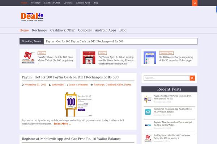Click Leave a comment link
Screen dimensions: 217x144
coord(78,85)
